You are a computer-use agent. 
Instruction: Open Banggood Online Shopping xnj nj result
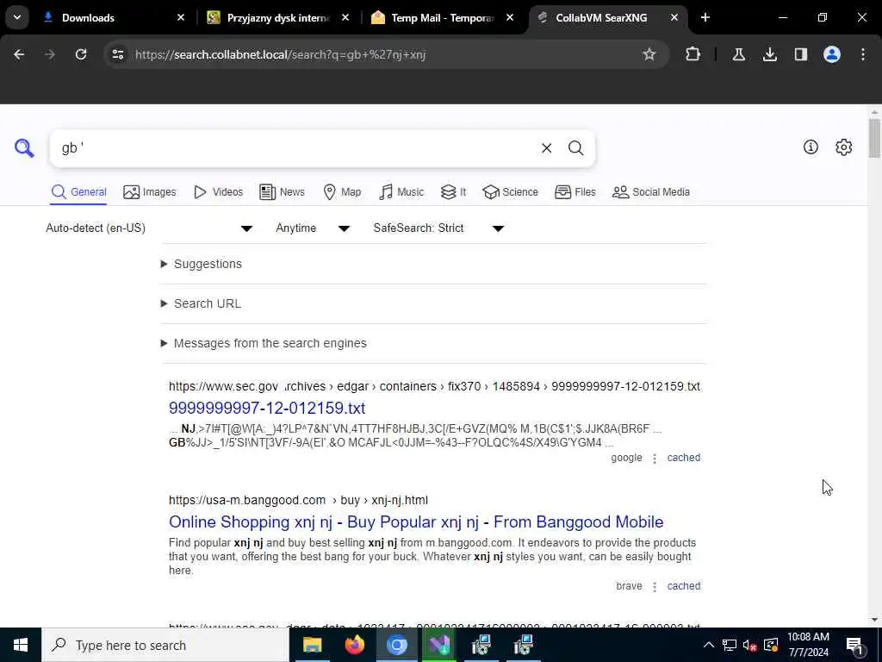[x=416, y=521]
